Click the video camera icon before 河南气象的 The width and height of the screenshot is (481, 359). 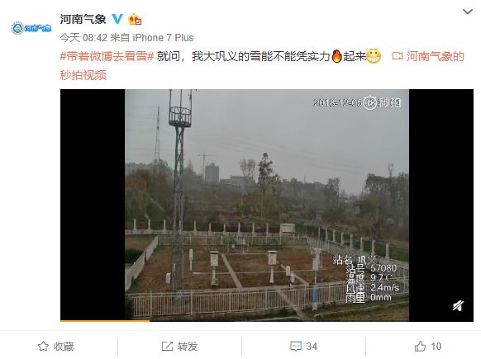tap(398, 56)
